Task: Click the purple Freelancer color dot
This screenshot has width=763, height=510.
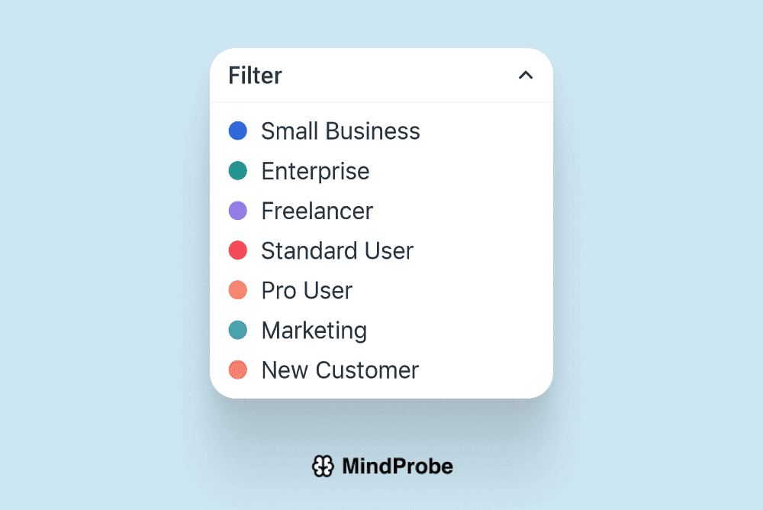Action: click(x=238, y=211)
